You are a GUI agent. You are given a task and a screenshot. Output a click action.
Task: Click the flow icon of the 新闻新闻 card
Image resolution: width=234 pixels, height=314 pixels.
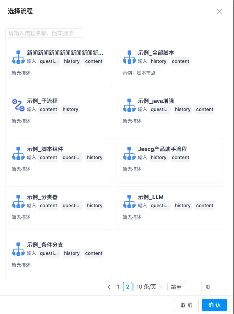point(18,57)
